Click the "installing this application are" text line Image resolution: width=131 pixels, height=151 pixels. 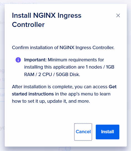pos(54,67)
